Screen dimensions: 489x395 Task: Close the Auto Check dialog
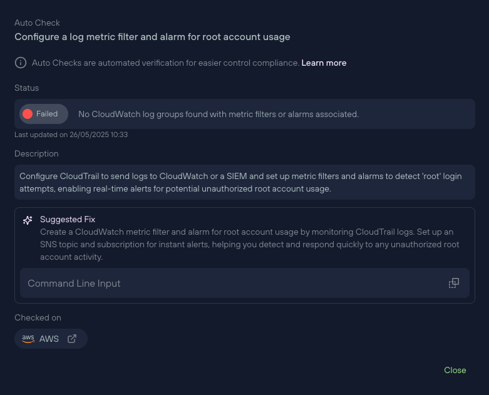(455, 370)
